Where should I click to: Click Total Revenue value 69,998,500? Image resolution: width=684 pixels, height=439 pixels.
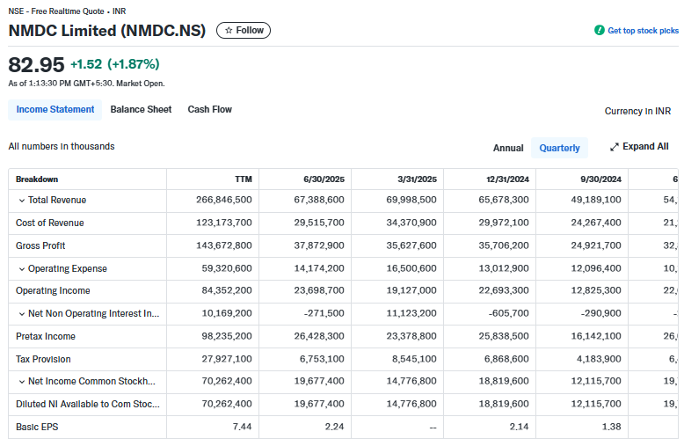pyautogui.click(x=411, y=200)
